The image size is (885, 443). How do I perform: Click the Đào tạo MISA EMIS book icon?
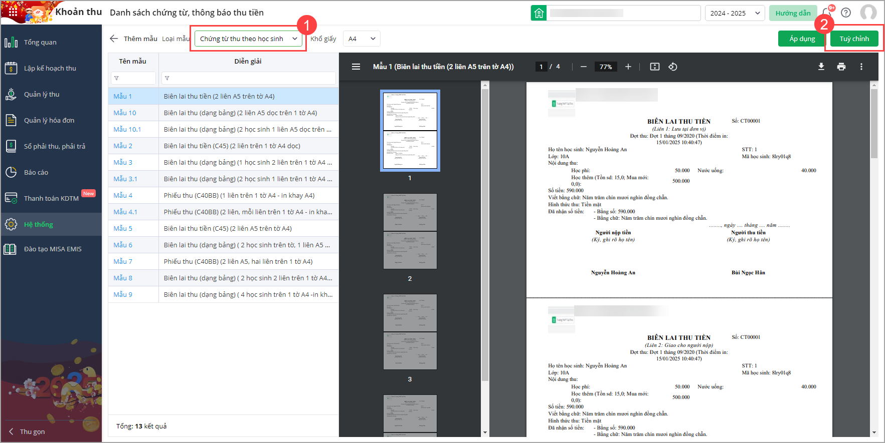10,249
